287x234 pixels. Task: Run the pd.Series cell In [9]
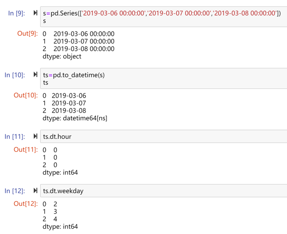coord(36,13)
